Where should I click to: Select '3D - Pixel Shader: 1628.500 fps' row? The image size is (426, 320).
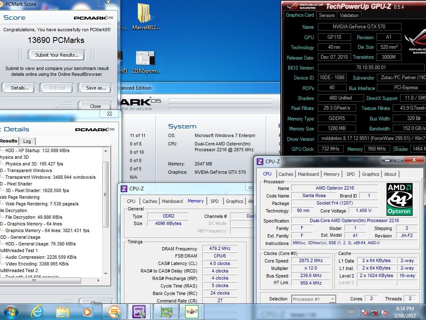tap(37, 190)
